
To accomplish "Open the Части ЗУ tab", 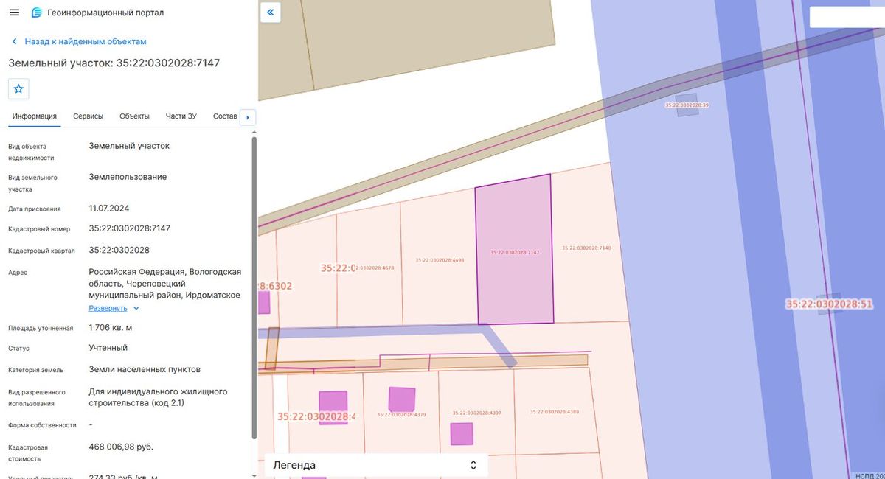I will (x=181, y=116).
